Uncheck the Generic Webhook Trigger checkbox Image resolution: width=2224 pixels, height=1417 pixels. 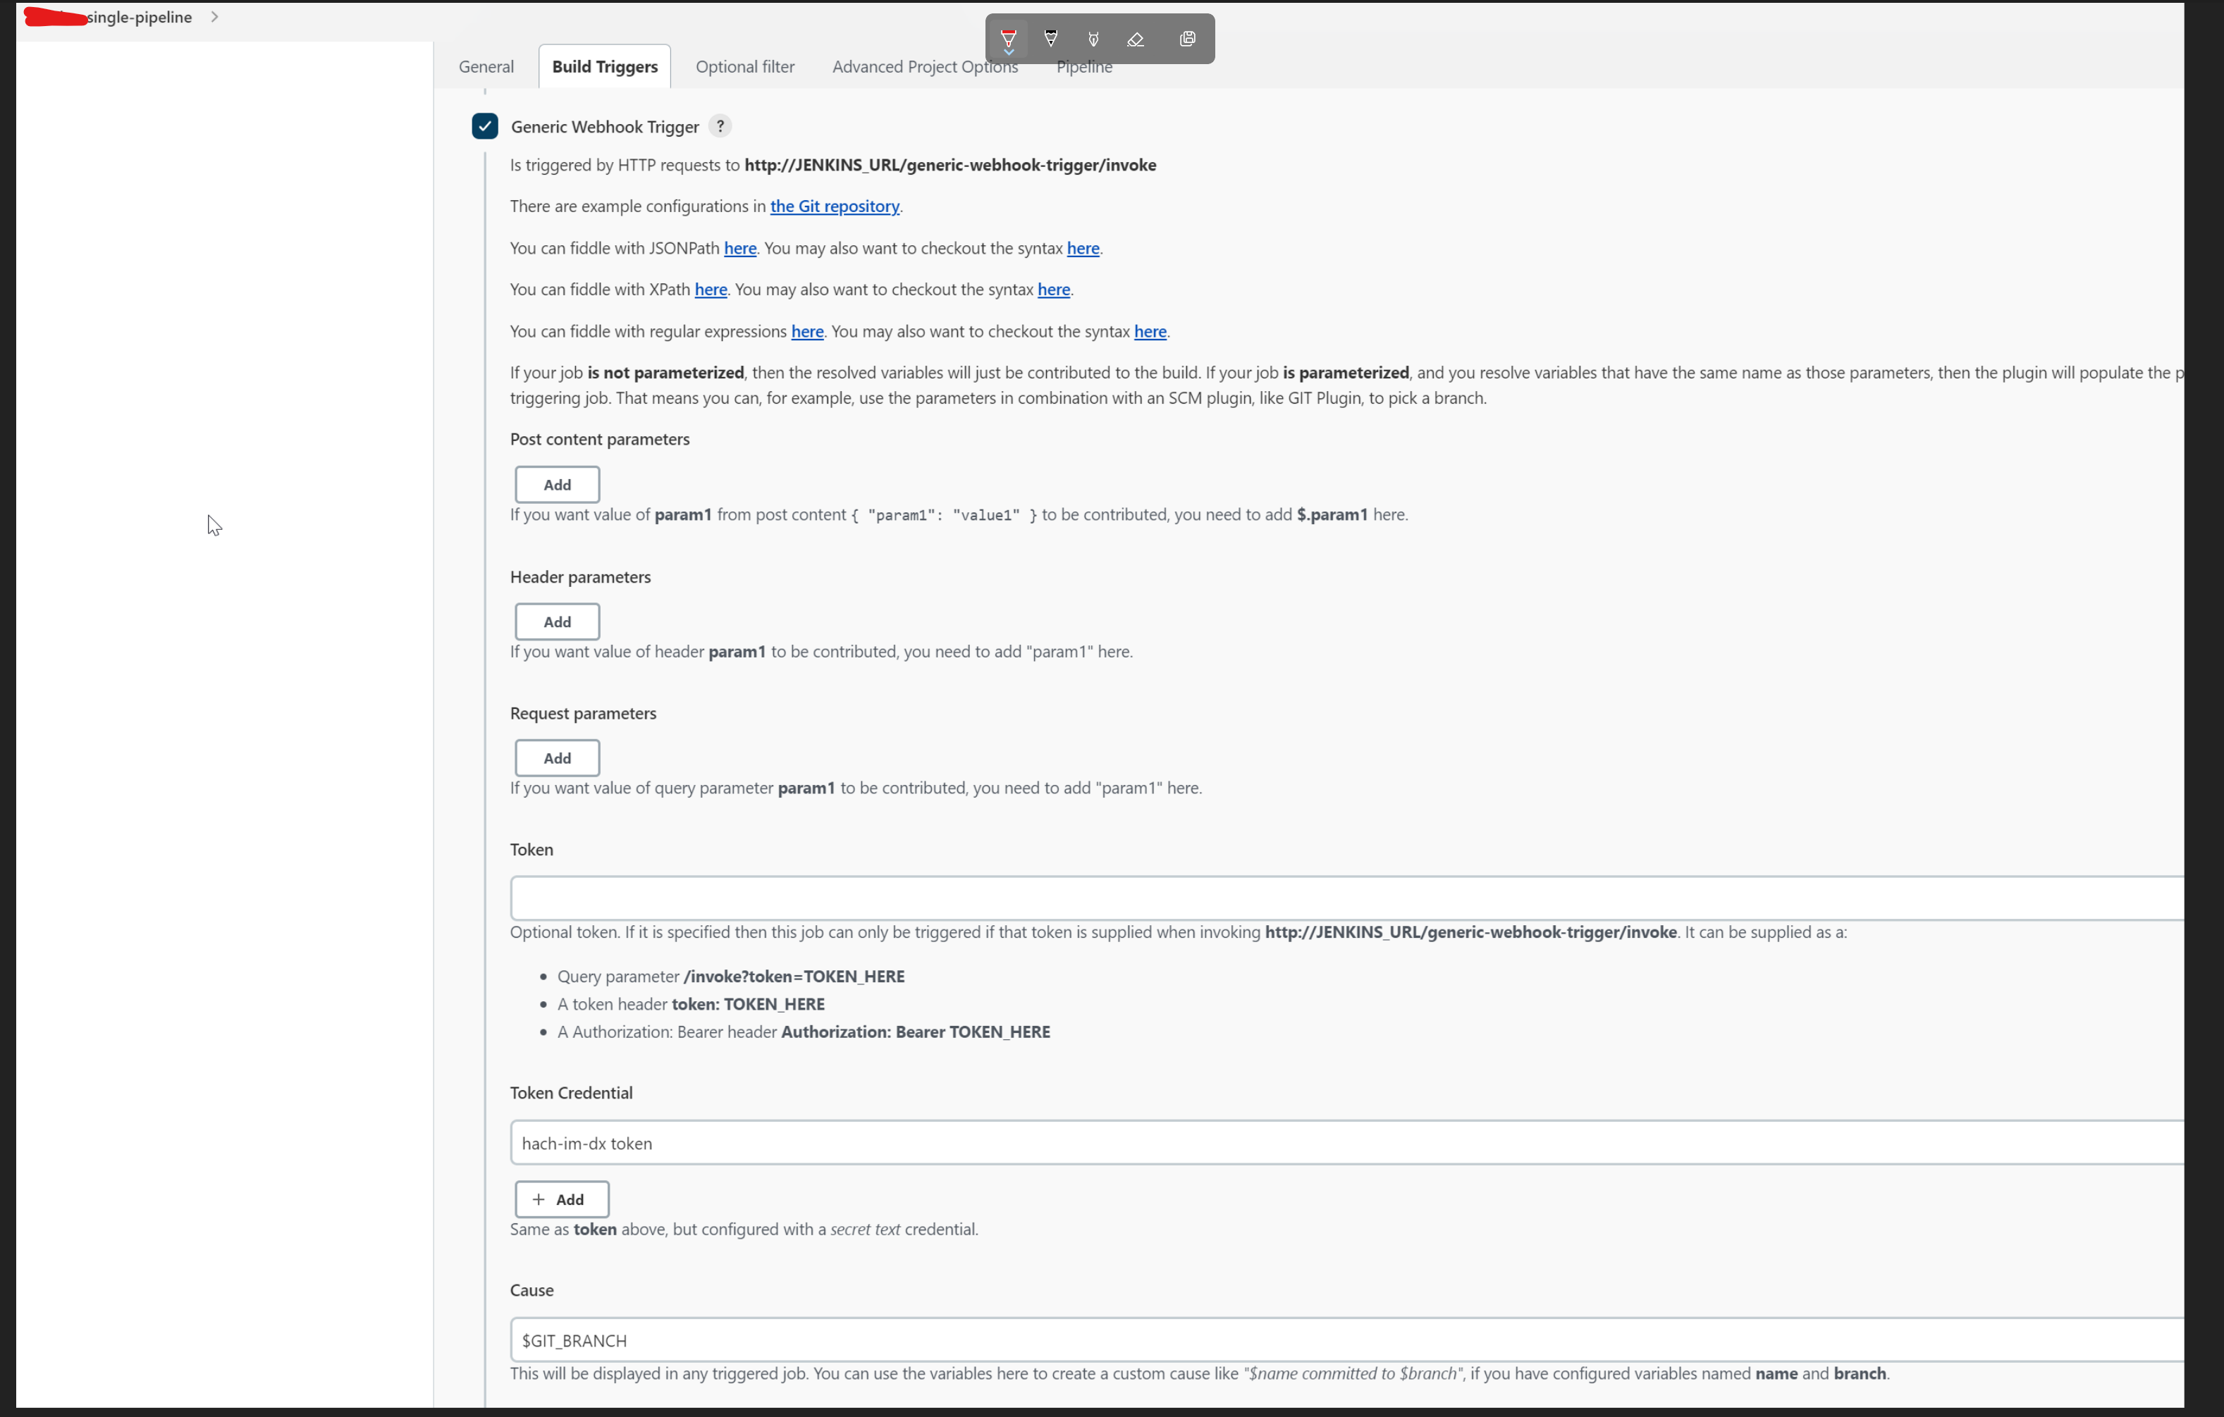coord(484,126)
